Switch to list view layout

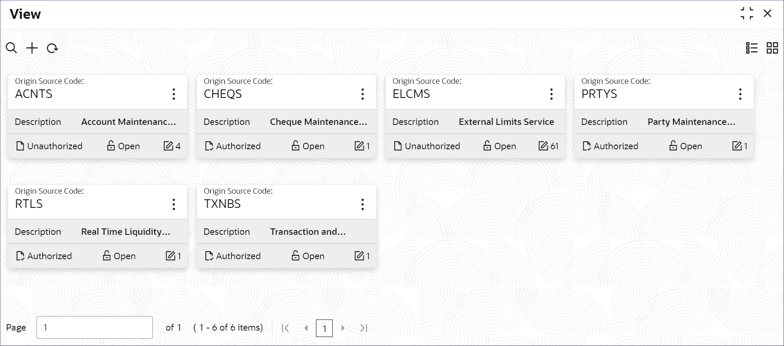pos(752,48)
